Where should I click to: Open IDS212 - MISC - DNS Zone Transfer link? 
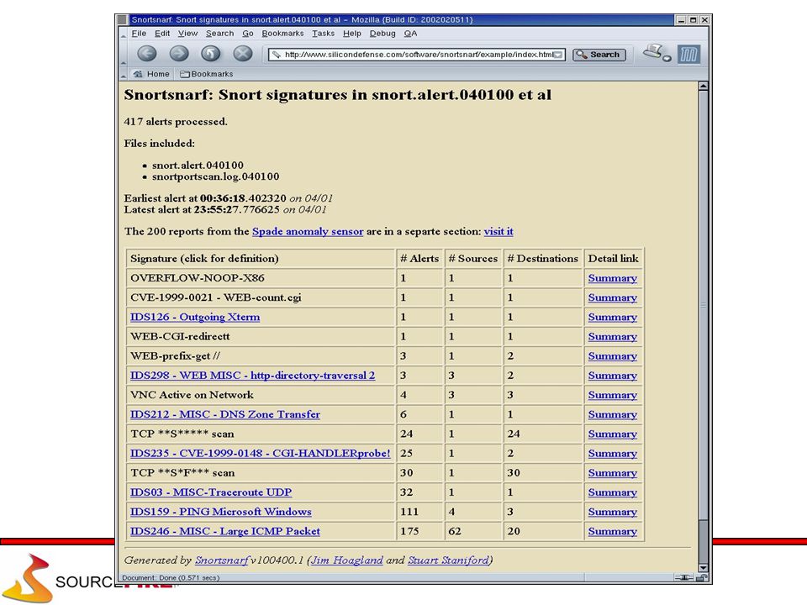click(225, 414)
